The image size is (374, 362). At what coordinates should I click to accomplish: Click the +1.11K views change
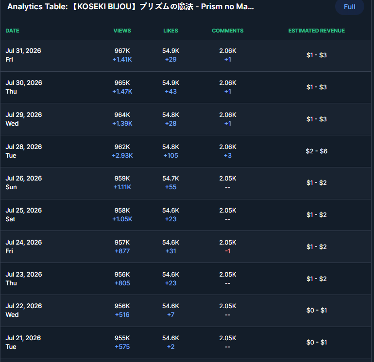click(x=122, y=187)
